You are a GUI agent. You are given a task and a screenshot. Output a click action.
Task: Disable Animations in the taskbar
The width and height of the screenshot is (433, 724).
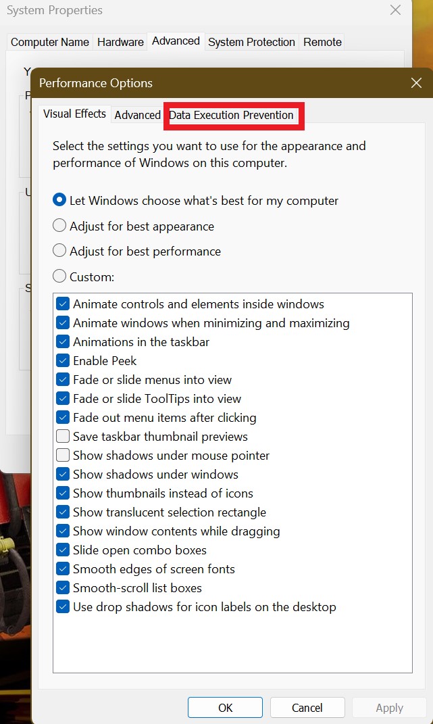(x=63, y=341)
